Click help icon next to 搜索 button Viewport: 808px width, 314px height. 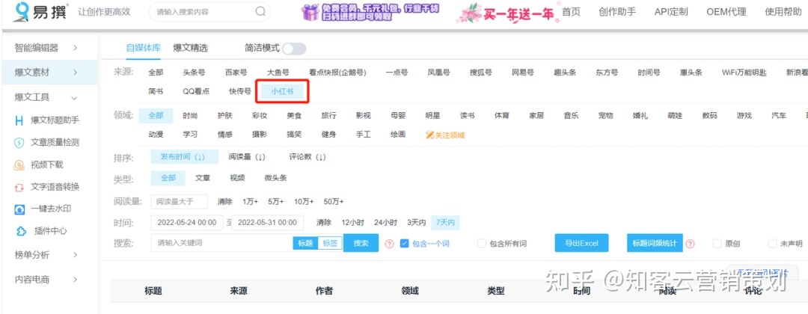tap(390, 244)
